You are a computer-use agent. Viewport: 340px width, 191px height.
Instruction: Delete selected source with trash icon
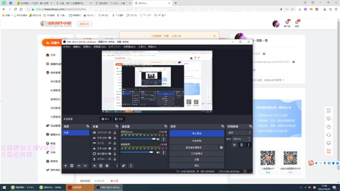(101, 166)
